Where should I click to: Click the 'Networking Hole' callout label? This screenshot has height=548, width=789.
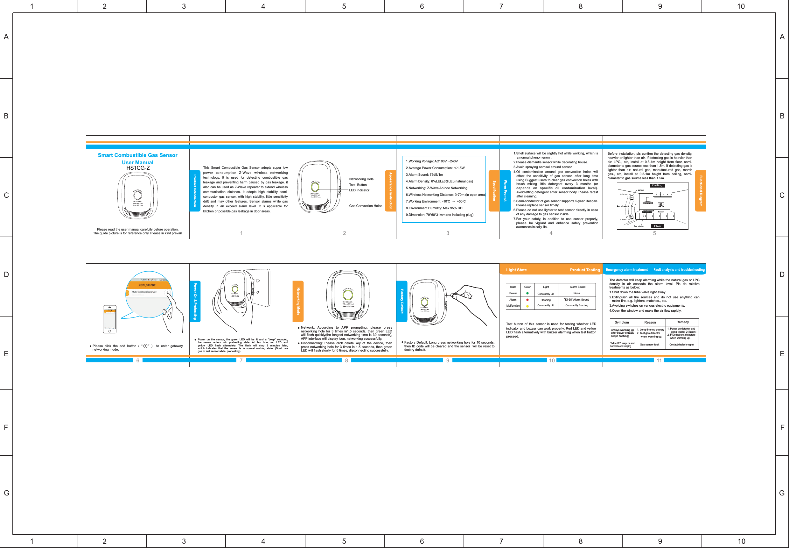[x=361, y=179]
